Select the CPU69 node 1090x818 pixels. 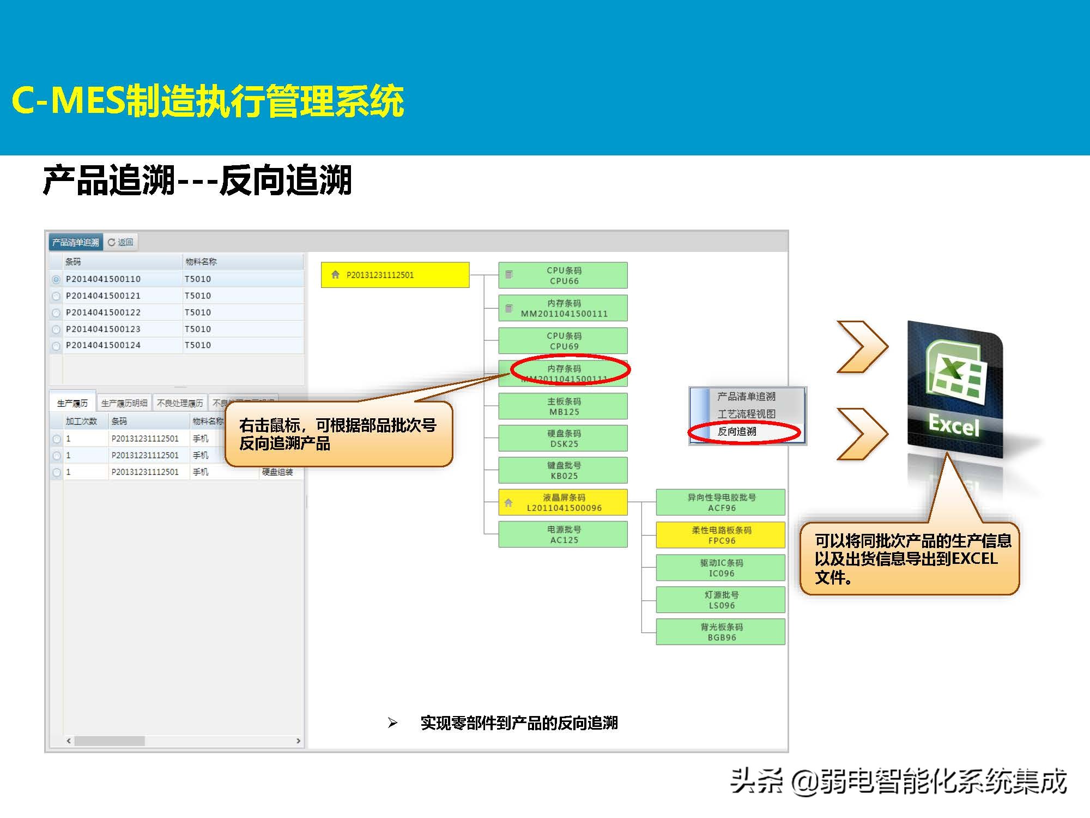coord(563,341)
